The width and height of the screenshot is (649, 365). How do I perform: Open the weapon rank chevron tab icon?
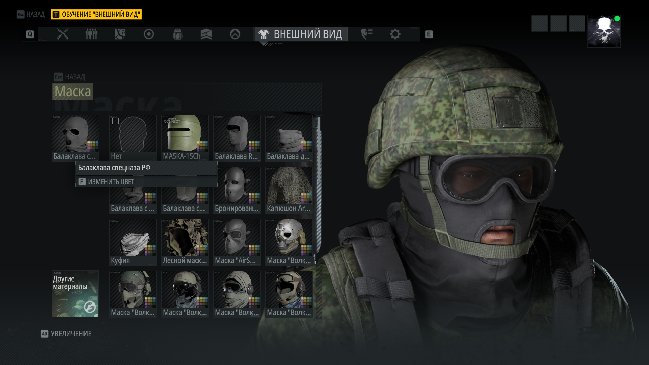pos(206,34)
